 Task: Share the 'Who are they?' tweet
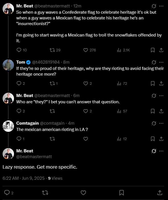[x=161, y=111]
